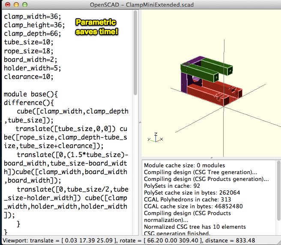Screen dimensions: 281x245
Task: Click 'CGAL cache size in bytes: 46852480'
Action: coord(193,207)
